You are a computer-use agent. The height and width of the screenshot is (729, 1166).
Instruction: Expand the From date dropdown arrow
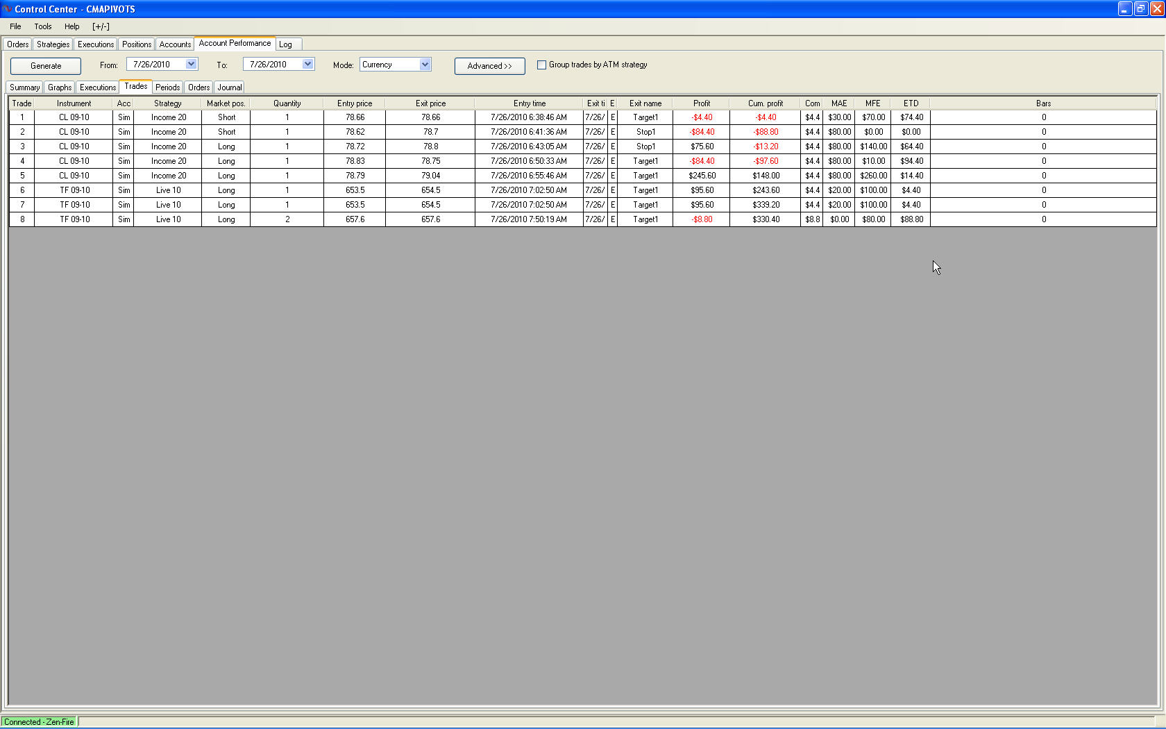tap(191, 64)
